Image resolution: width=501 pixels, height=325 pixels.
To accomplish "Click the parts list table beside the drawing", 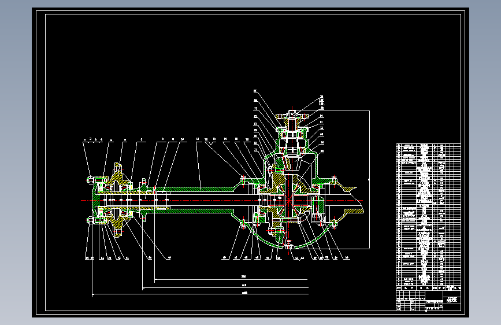I will [x=428, y=217].
